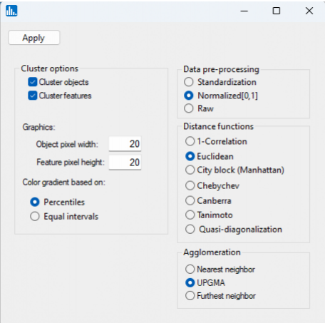The width and height of the screenshot is (325, 323).
Task: Uncheck the Cluster objects checkbox
Action: pyautogui.click(x=33, y=82)
